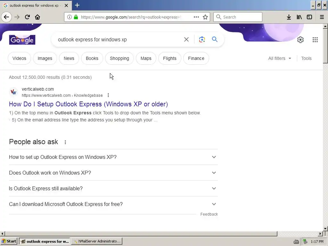Open Google quick settings gear
Viewport: 328px width, 246px height.
[300, 39]
